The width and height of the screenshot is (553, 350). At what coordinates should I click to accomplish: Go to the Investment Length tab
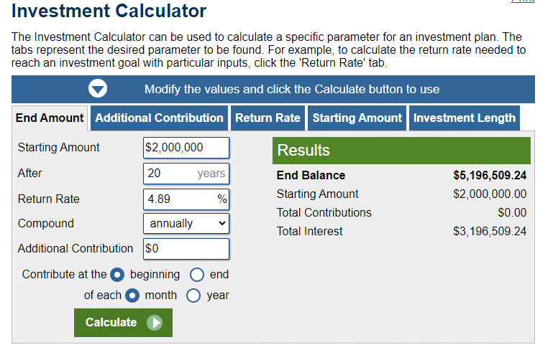pyautogui.click(x=465, y=118)
